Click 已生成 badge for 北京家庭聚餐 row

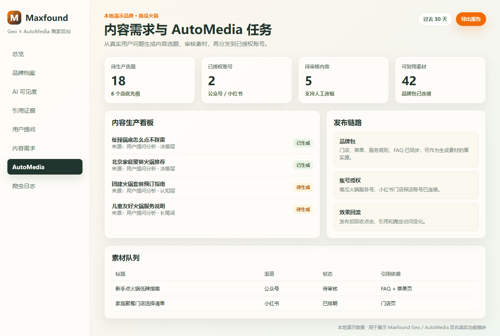pyautogui.click(x=303, y=165)
